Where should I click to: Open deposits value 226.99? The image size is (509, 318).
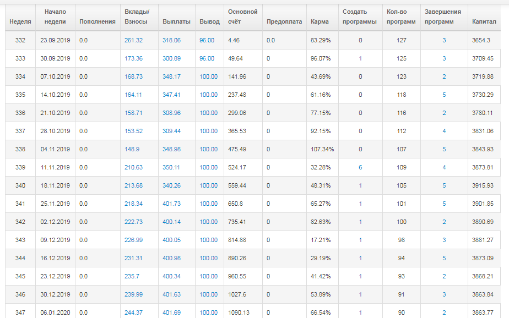point(133,240)
